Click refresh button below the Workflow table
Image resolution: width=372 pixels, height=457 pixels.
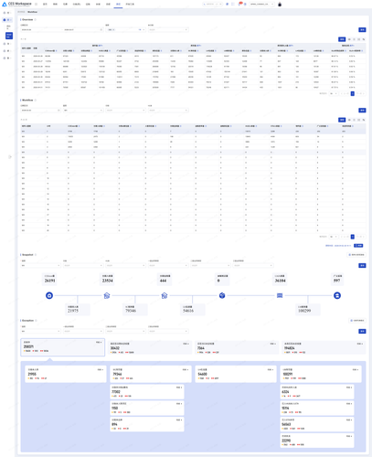pyautogui.click(x=358, y=246)
